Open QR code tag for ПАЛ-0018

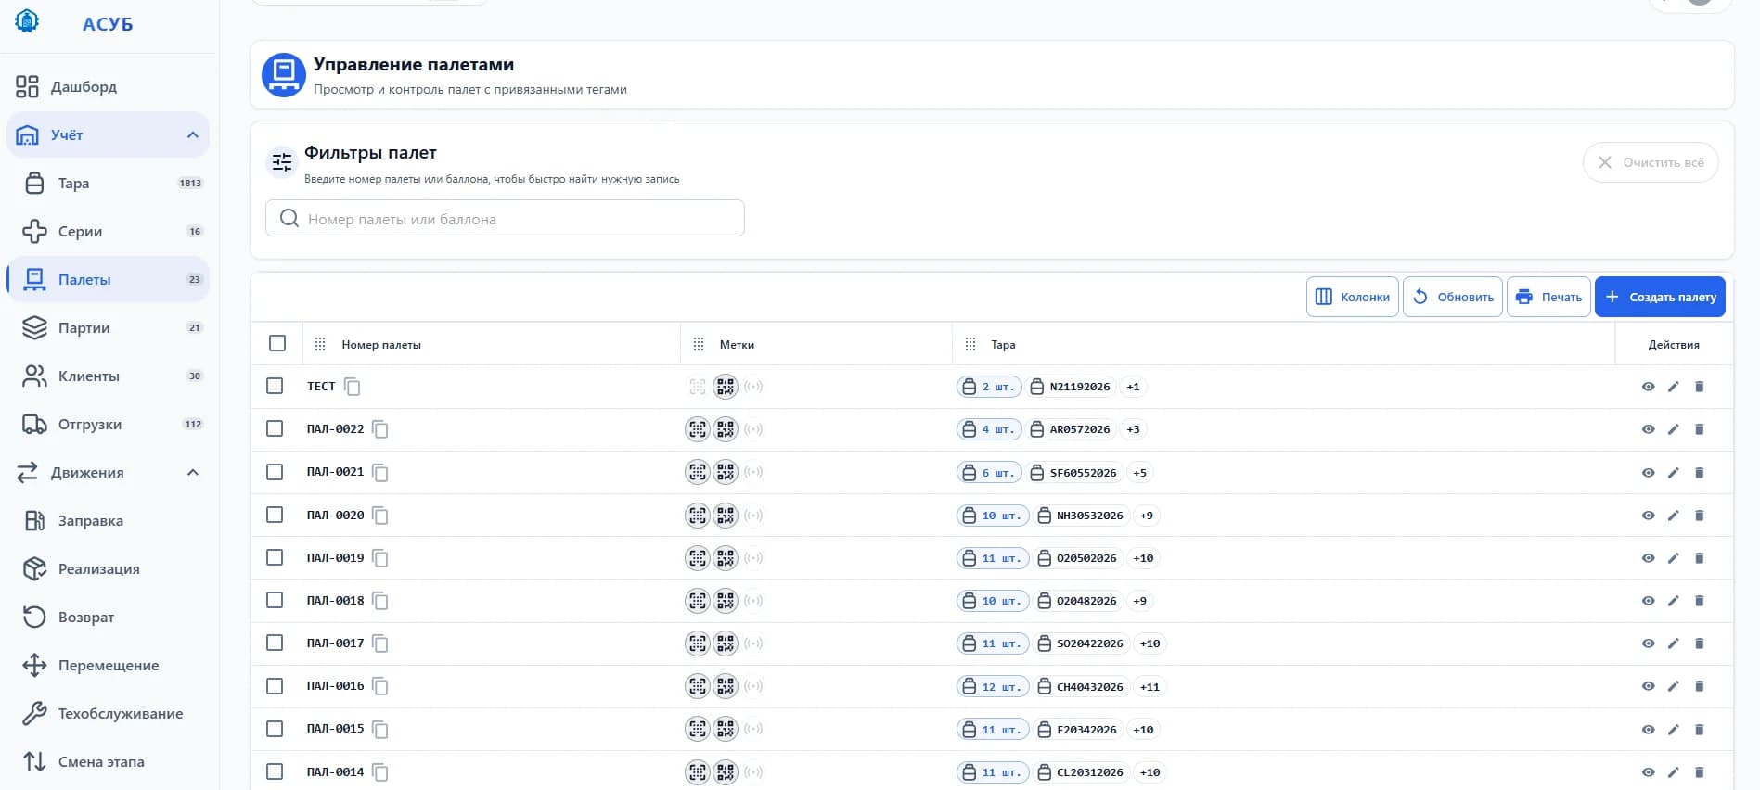(x=726, y=601)
